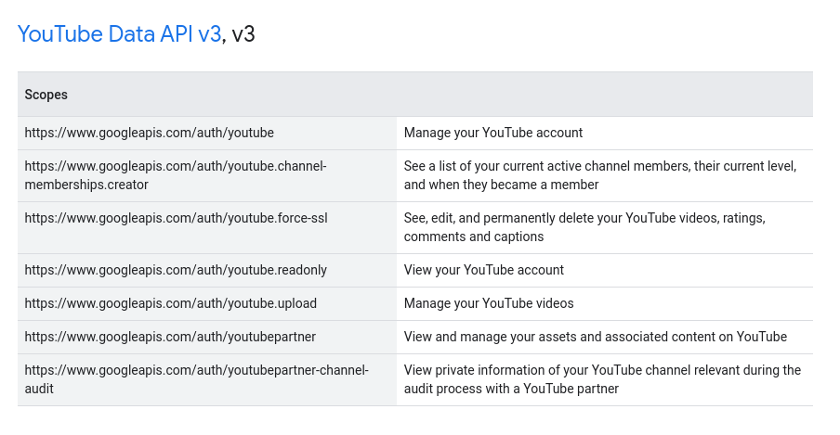Click the Scopes table header
840x435 pixels.
coord(46,95)
